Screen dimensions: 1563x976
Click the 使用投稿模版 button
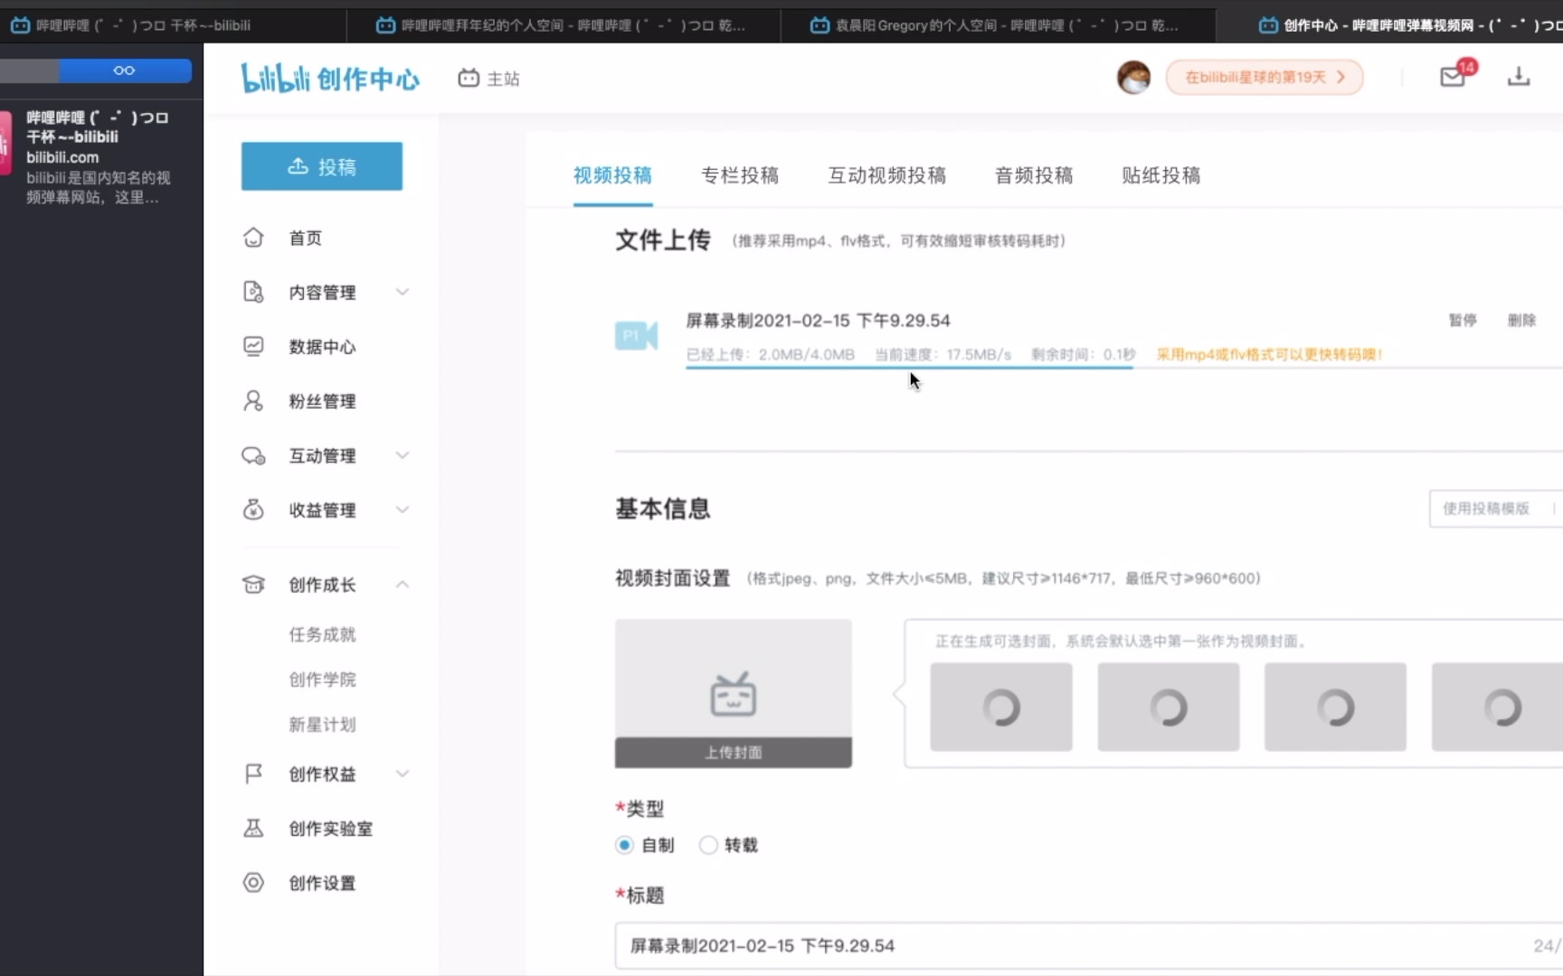pos(1489,509)
